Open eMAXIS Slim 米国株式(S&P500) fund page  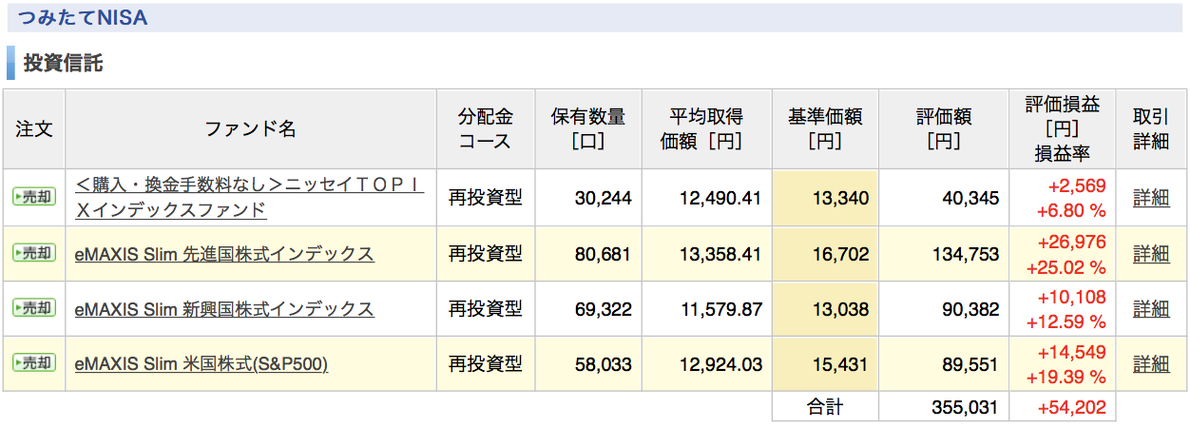tap(201, 364)
